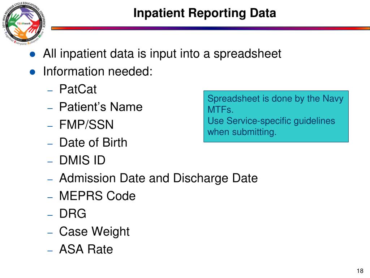Click the blue bullet before All inpatient data
The width and height of the screenshot is (370, 278).
click(x=33, y=55)
